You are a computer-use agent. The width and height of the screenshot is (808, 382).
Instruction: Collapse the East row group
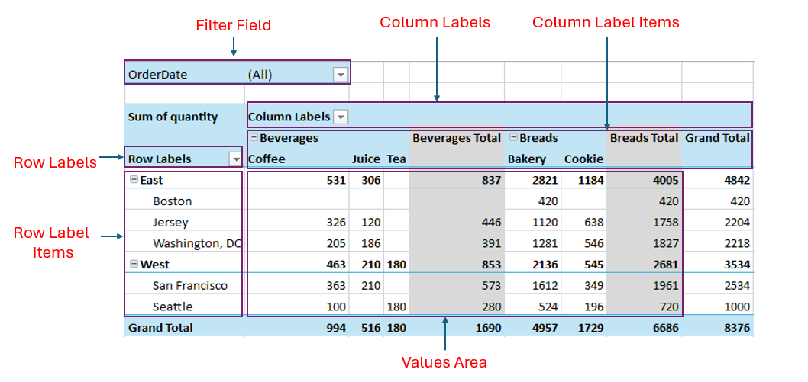(134, 180)
